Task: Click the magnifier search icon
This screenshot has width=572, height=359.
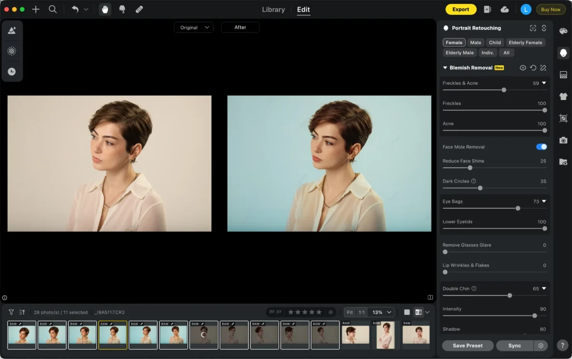Action: tap(53, 10)
